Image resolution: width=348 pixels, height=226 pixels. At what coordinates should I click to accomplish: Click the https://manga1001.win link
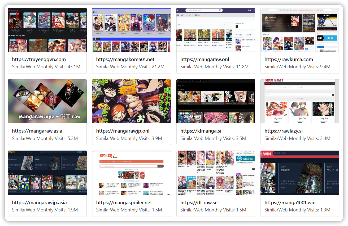290,203
